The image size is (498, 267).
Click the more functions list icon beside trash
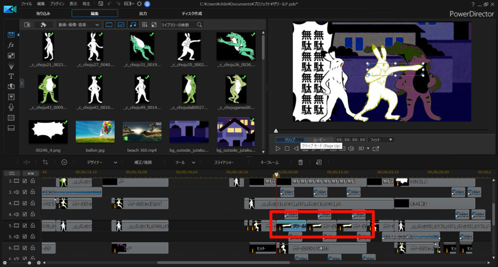coord(319,162)
